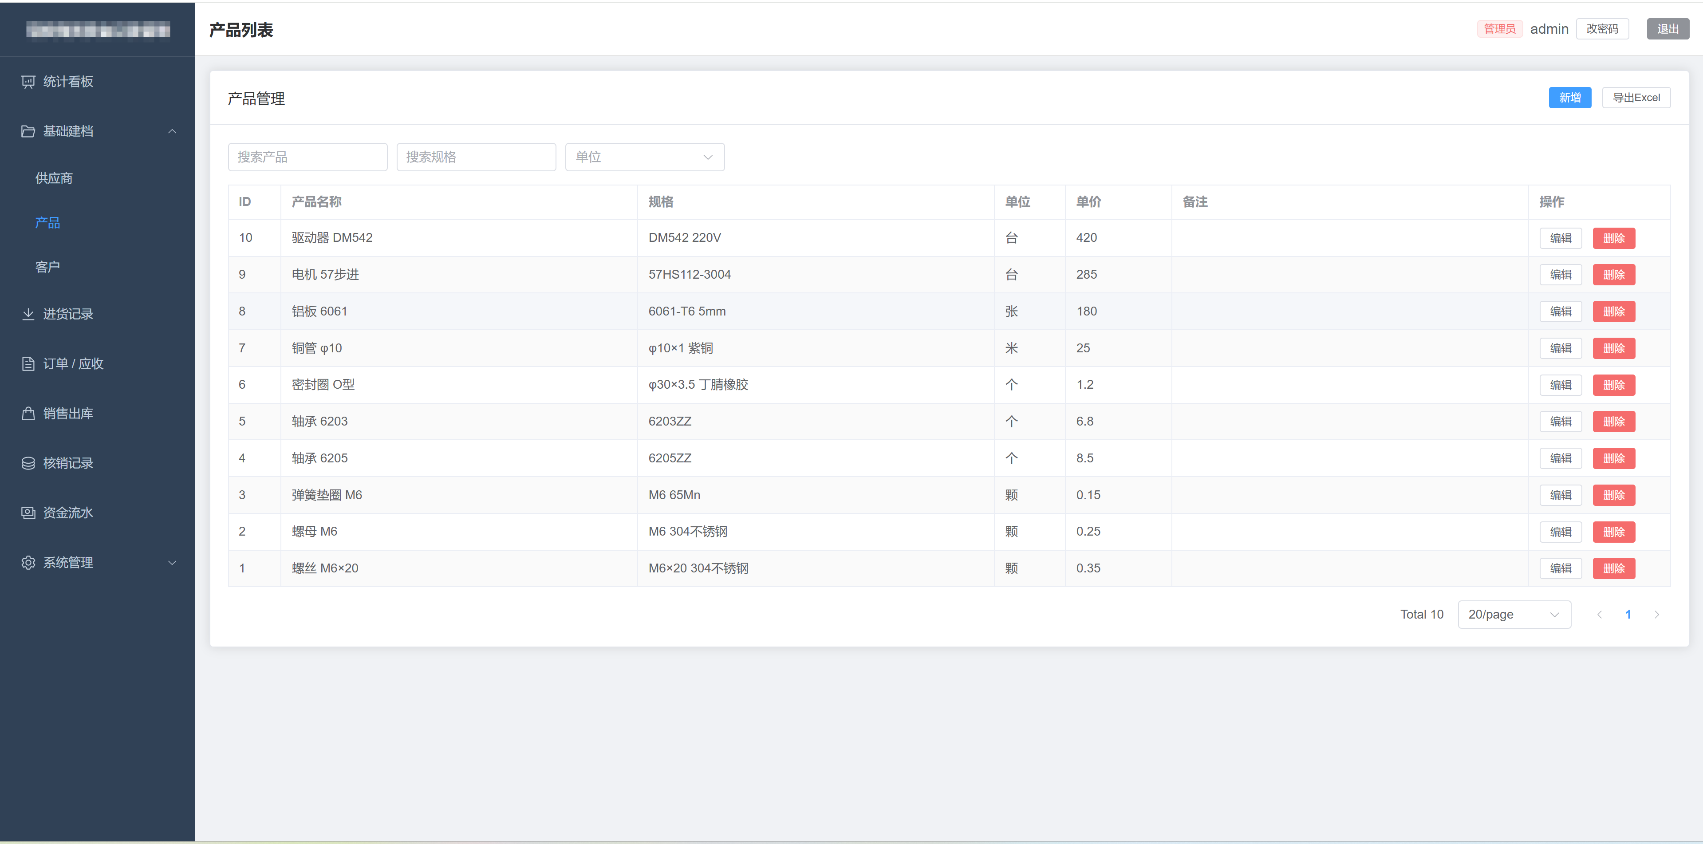Image resolution: width=1703 pixels, height=844 pixels.
Task: Click the 资金流水 money icon
Action: (x=28, y=512)
